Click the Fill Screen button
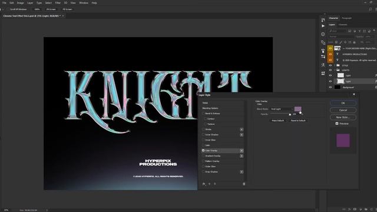Image resolution: width=377 pixels, height=212 pixels. point(67,9)
